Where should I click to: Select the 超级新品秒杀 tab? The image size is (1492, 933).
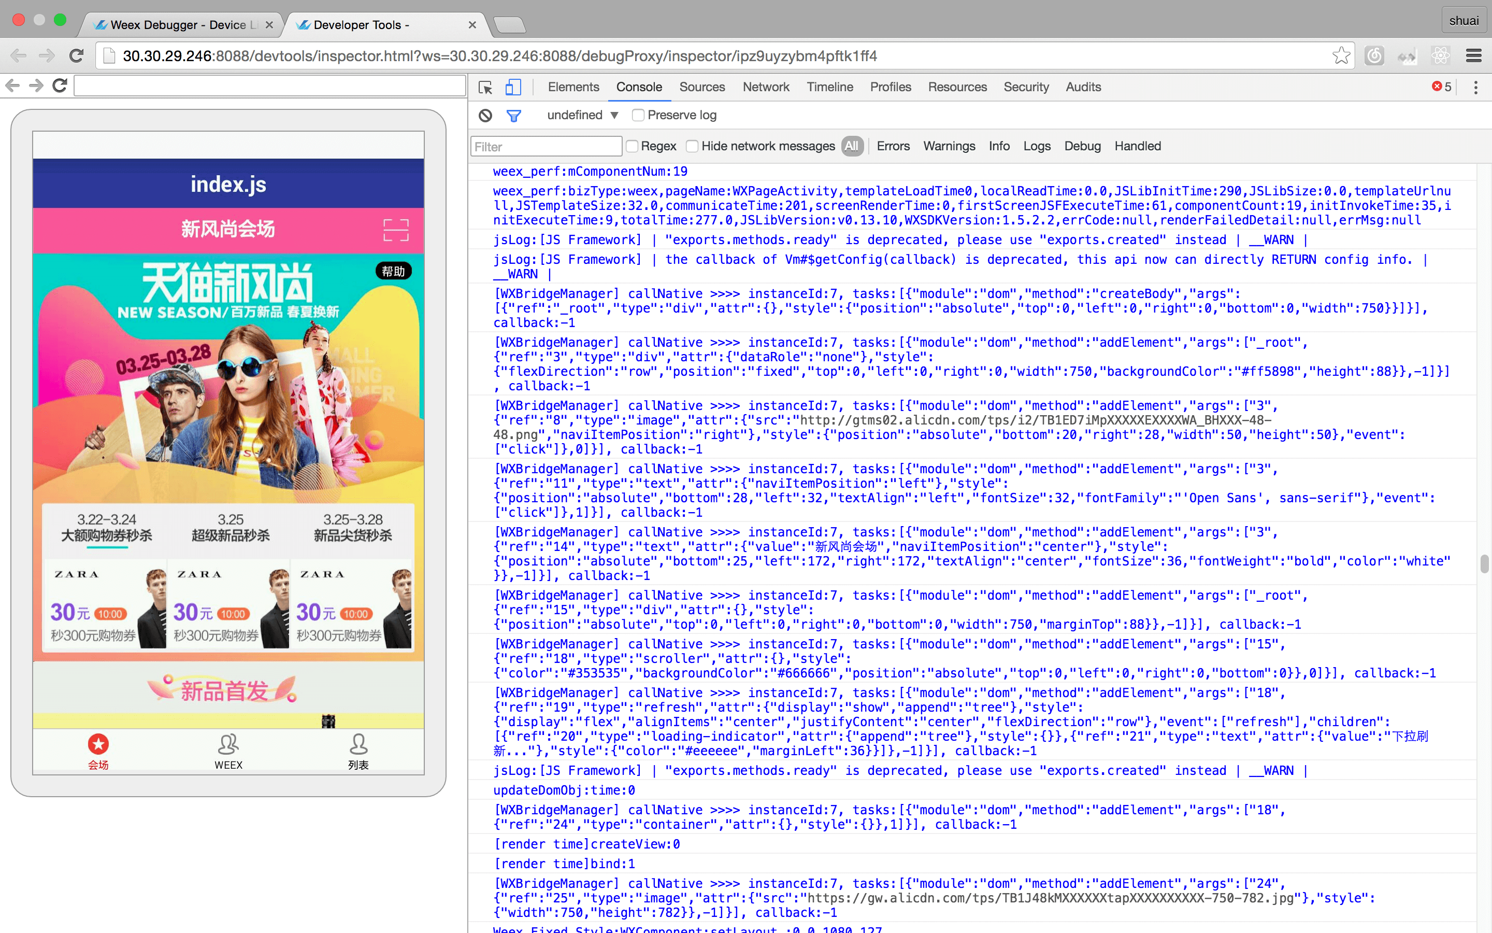tap(230, 528)
